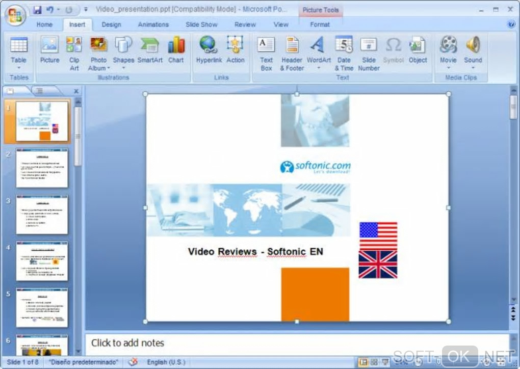This screenshot has width=520, height=369.
Task: Insert Date & Time
Action: click(x=344, y=54)
